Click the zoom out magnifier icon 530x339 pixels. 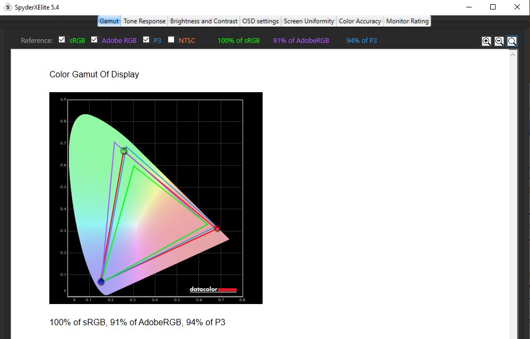(499, 41)
